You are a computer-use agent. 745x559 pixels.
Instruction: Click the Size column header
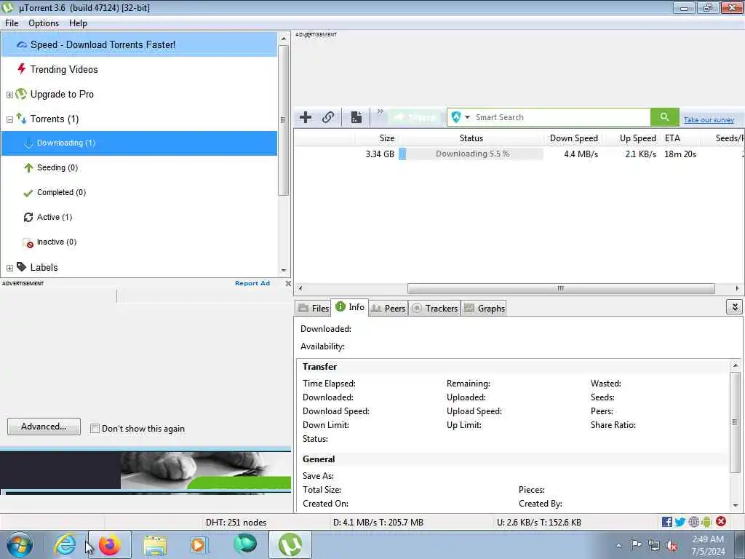(377, 138)
